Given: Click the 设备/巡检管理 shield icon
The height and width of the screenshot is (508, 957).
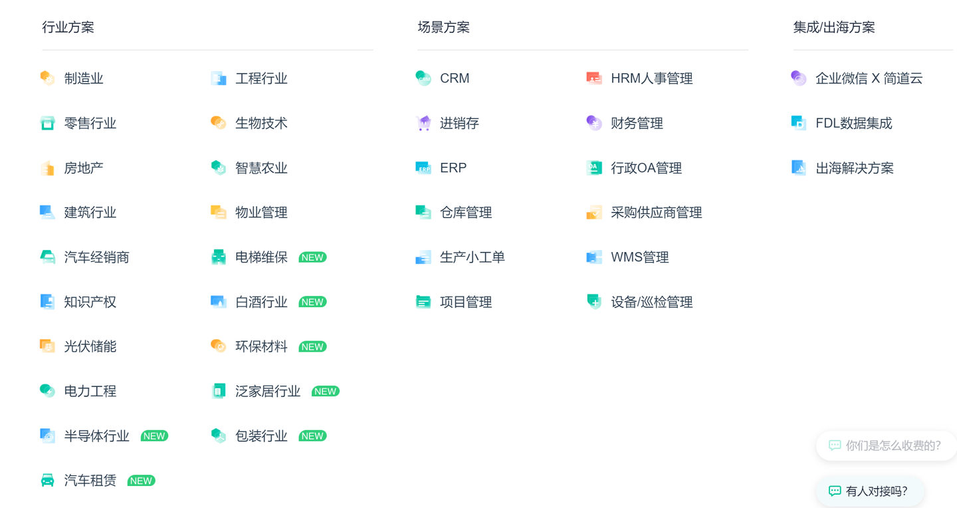Looking at the screenshot, I should [594, 302].
